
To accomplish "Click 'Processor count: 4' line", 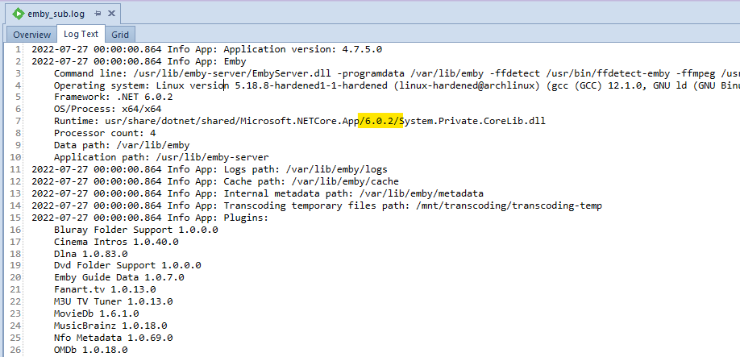I will pyautogui.click(x=105, y=133).
